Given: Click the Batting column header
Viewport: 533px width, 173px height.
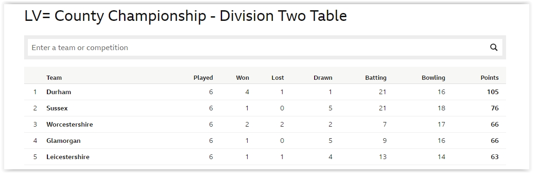Looking at the screenshot, I should [x=376, y=77].
